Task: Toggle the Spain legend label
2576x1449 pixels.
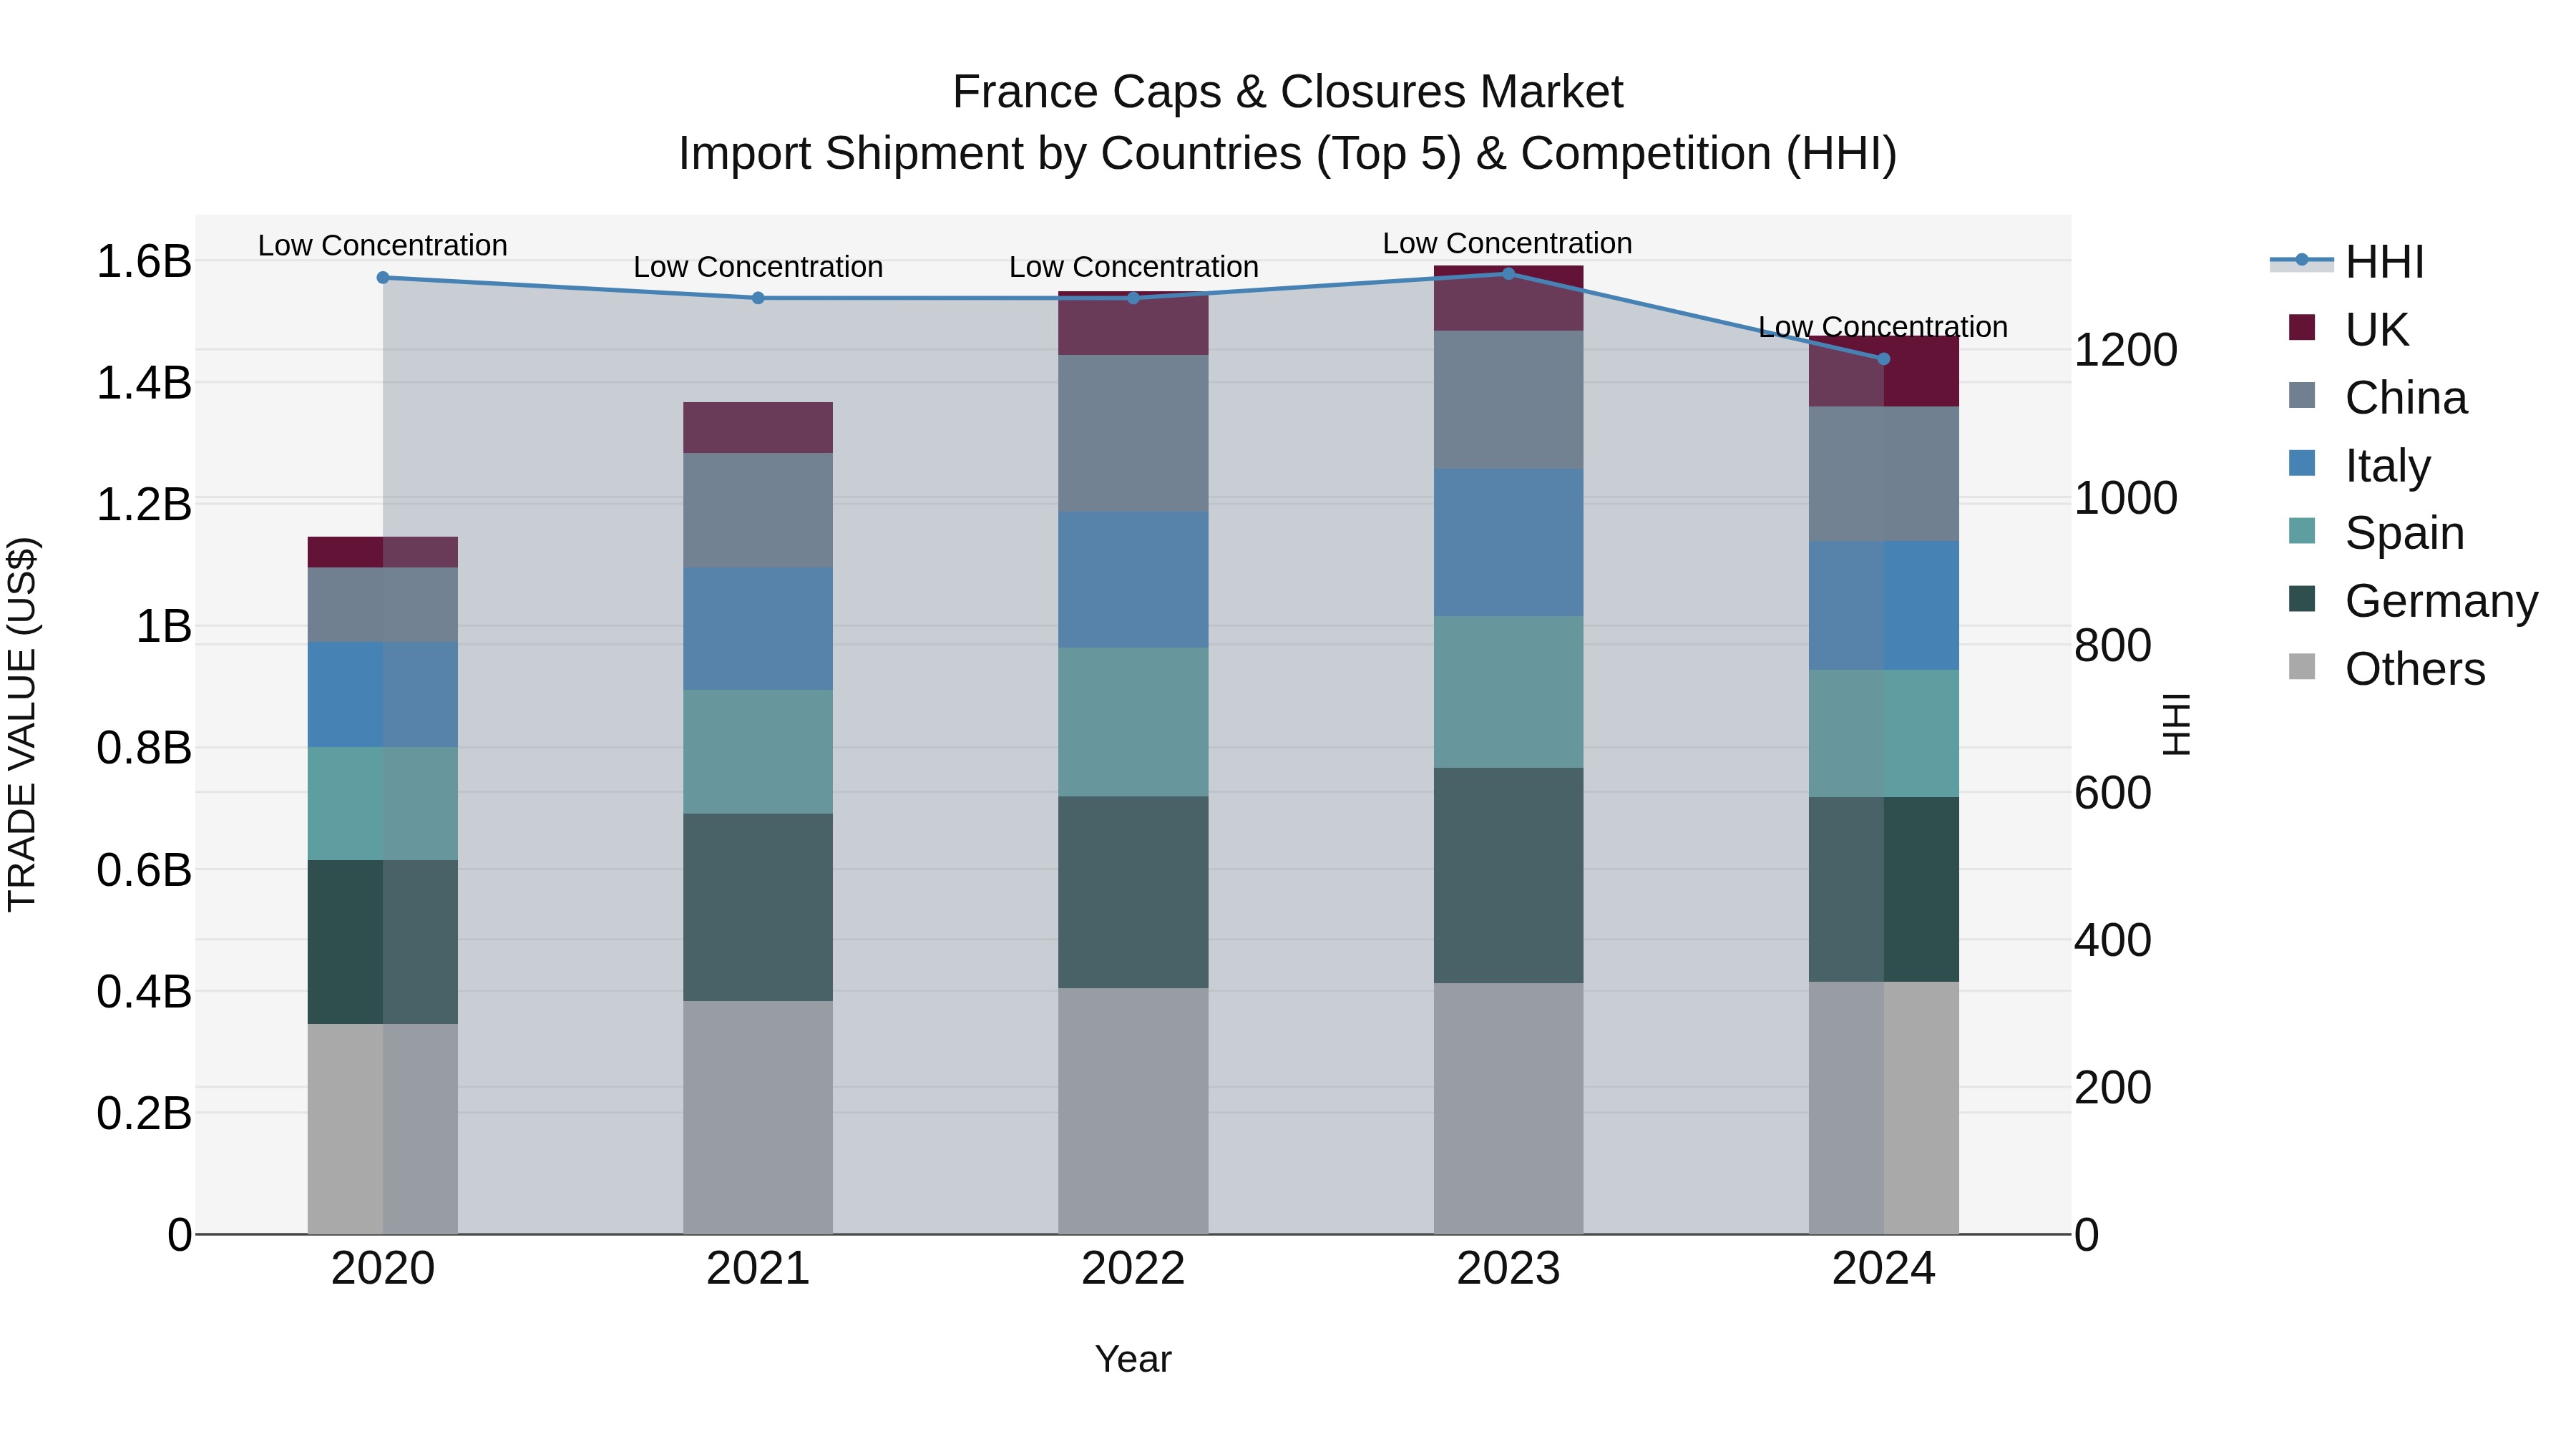Action: coord(2405,532)
